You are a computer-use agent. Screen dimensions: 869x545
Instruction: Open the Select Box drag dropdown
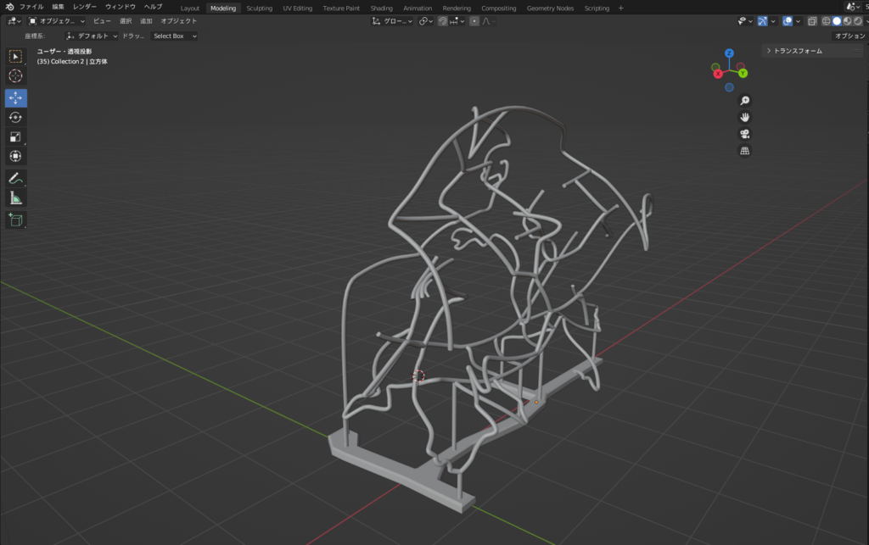click(174, 36)
